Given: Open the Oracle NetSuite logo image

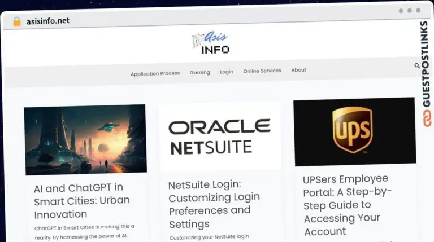Looking at the screenshot, I should tap(220, 136).
